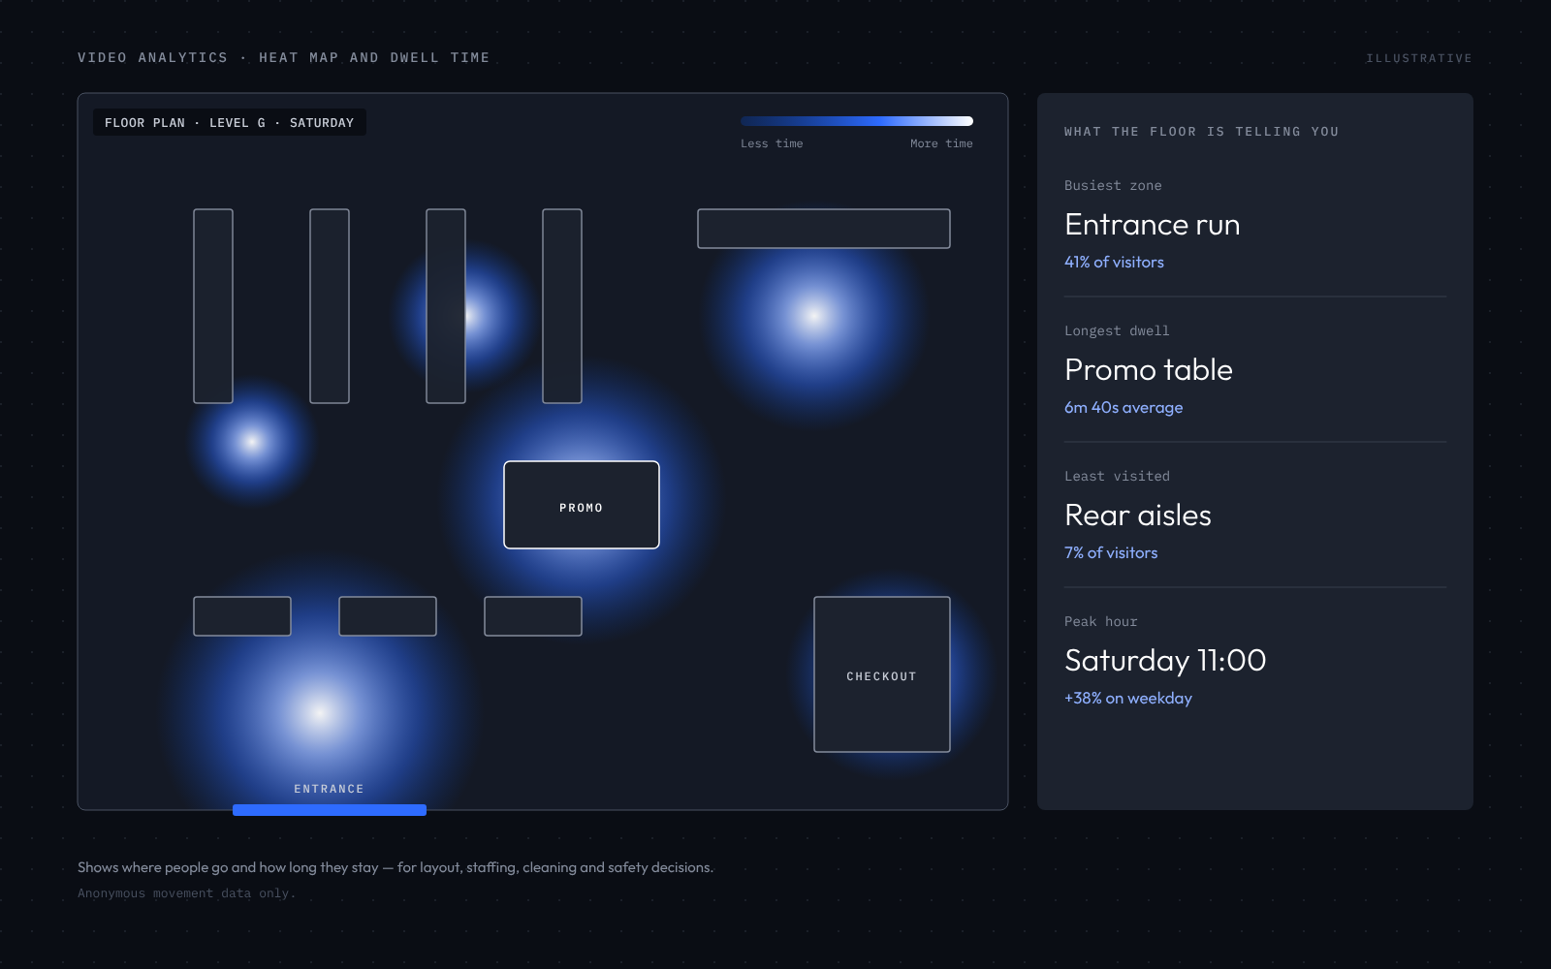This screenshot has height=969, width=1551.
Task: Click the 'Rear aisles' least visited heading
Action: tap(1138, 516)
